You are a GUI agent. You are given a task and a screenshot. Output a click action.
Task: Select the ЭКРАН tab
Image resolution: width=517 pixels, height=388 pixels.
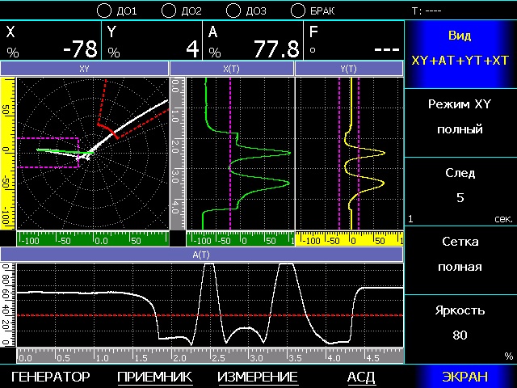(x=464, y=377)
